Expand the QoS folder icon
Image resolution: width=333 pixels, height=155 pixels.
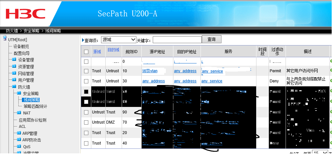click(x=19, y=146)
